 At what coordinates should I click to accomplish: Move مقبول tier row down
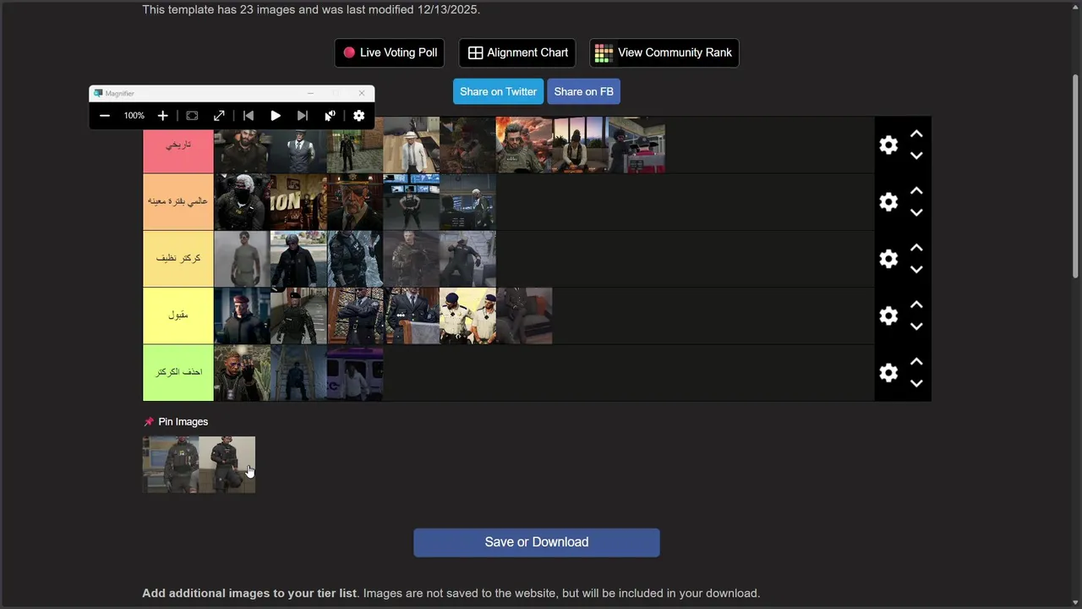pos(916,326)
